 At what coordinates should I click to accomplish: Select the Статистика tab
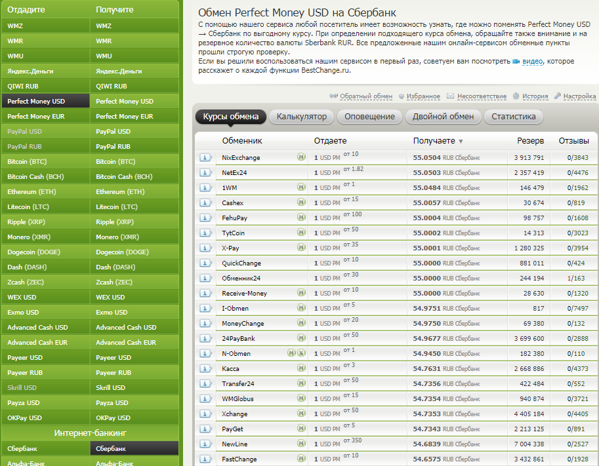(x=513, y=117)
